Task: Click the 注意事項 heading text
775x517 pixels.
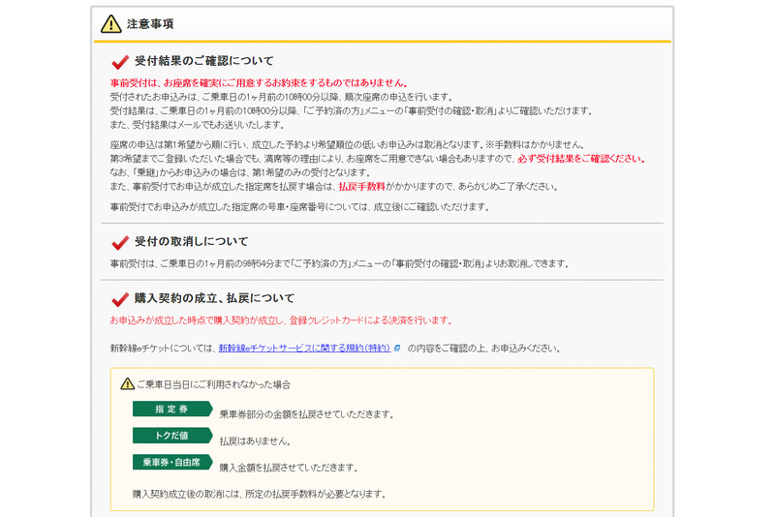Action: coord(150,23)
